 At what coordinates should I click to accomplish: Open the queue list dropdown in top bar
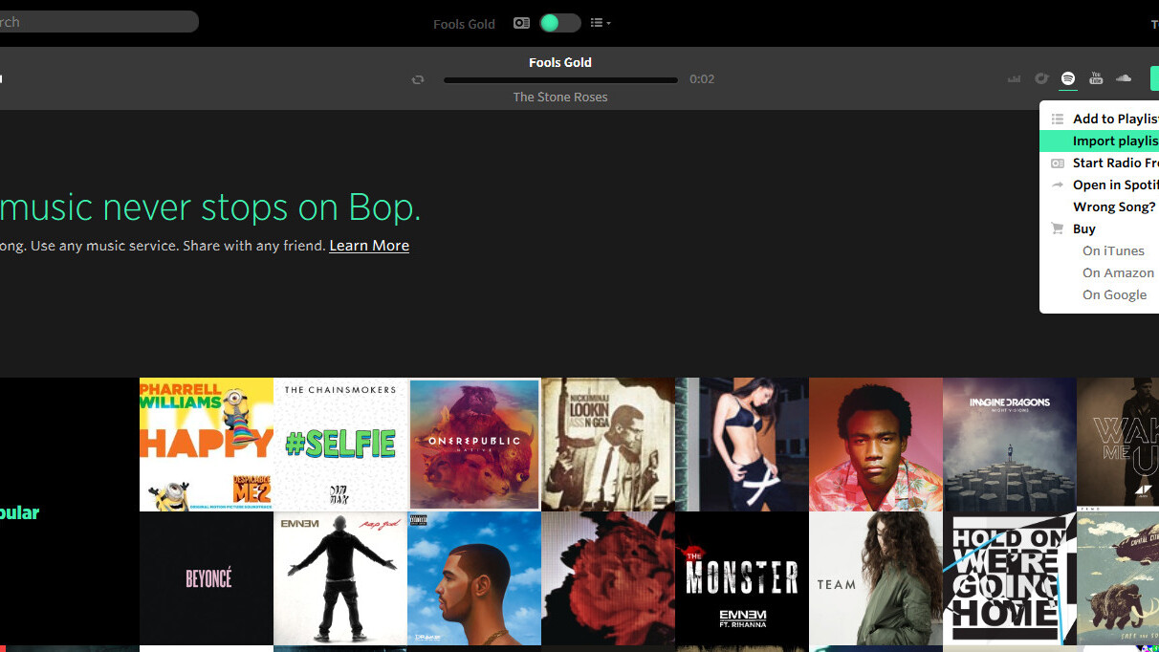(x=601, y=23)
